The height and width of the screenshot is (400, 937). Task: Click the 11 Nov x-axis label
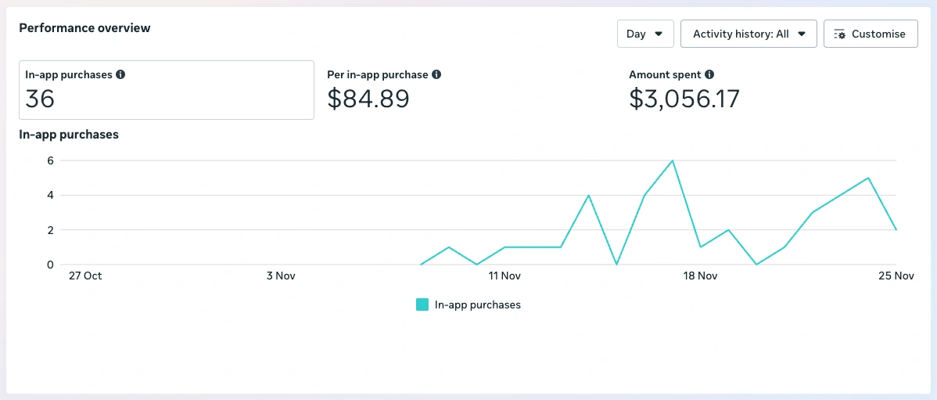point(504,276)
